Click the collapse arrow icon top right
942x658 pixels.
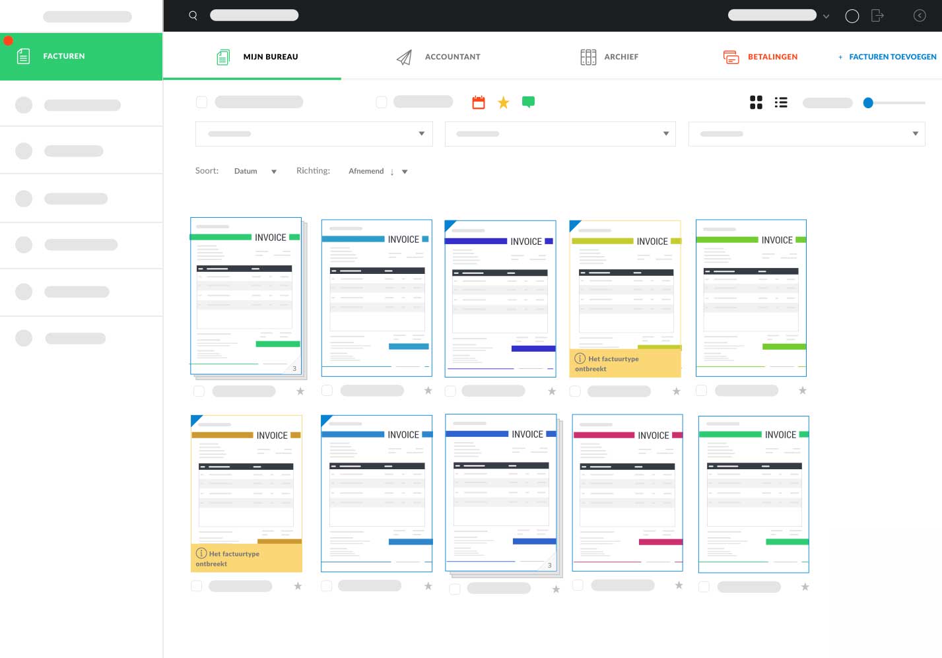point(920,15)
